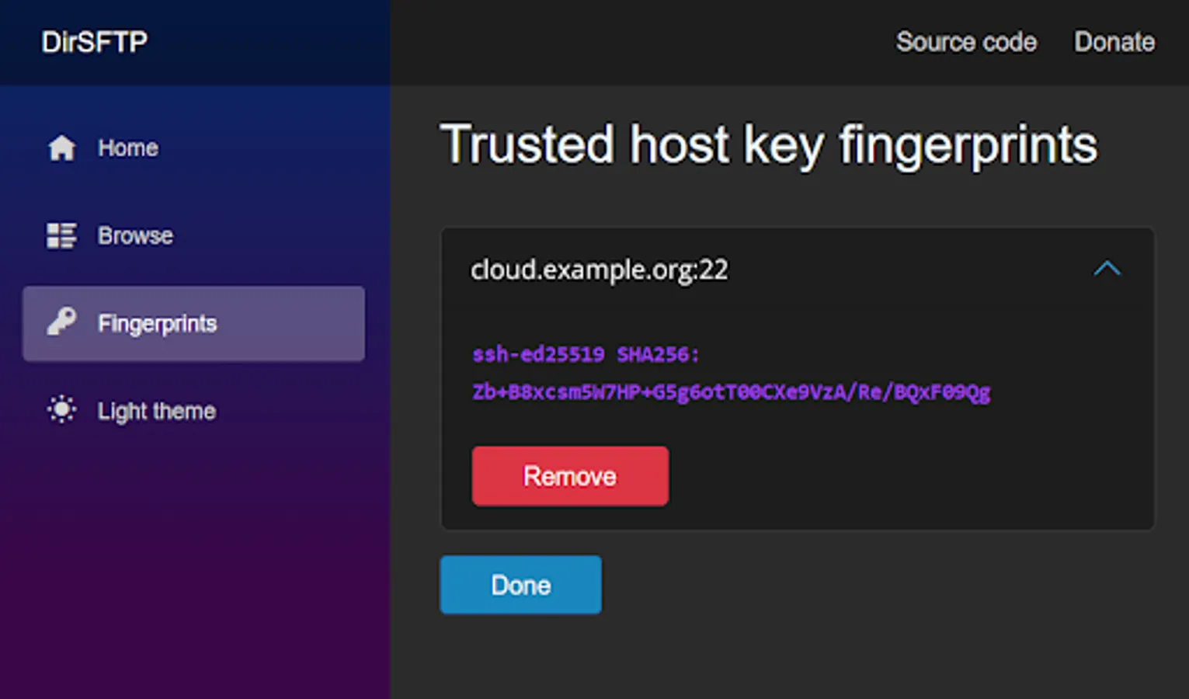
Task: Enable light mode via theme switcher
Action: pyautogui.click(x=155, y=411)
